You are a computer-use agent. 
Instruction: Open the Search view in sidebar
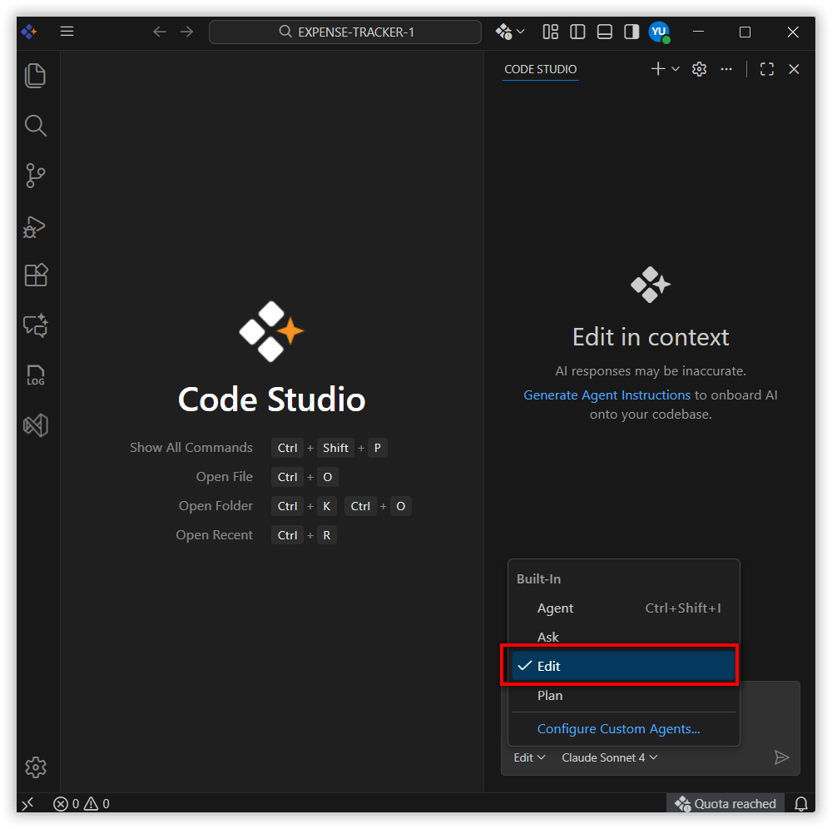pos(35,126)
